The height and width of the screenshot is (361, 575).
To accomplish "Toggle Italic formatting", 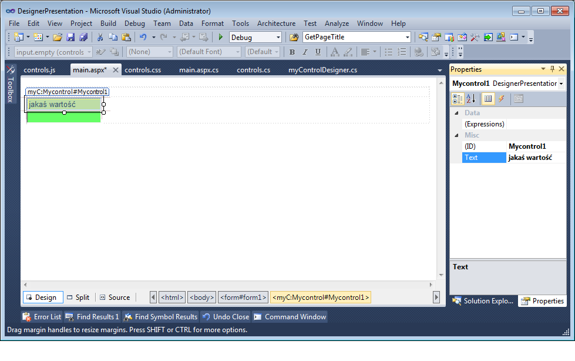I will point(305,52).
